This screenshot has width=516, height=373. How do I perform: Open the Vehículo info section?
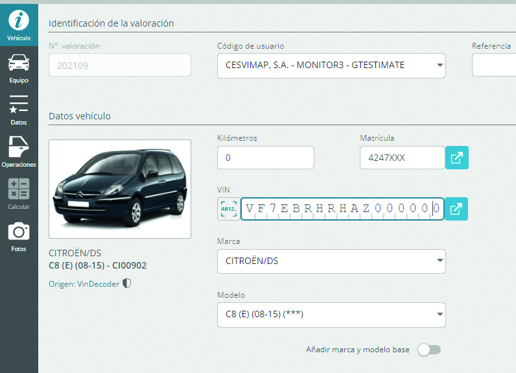coord(19,25)
